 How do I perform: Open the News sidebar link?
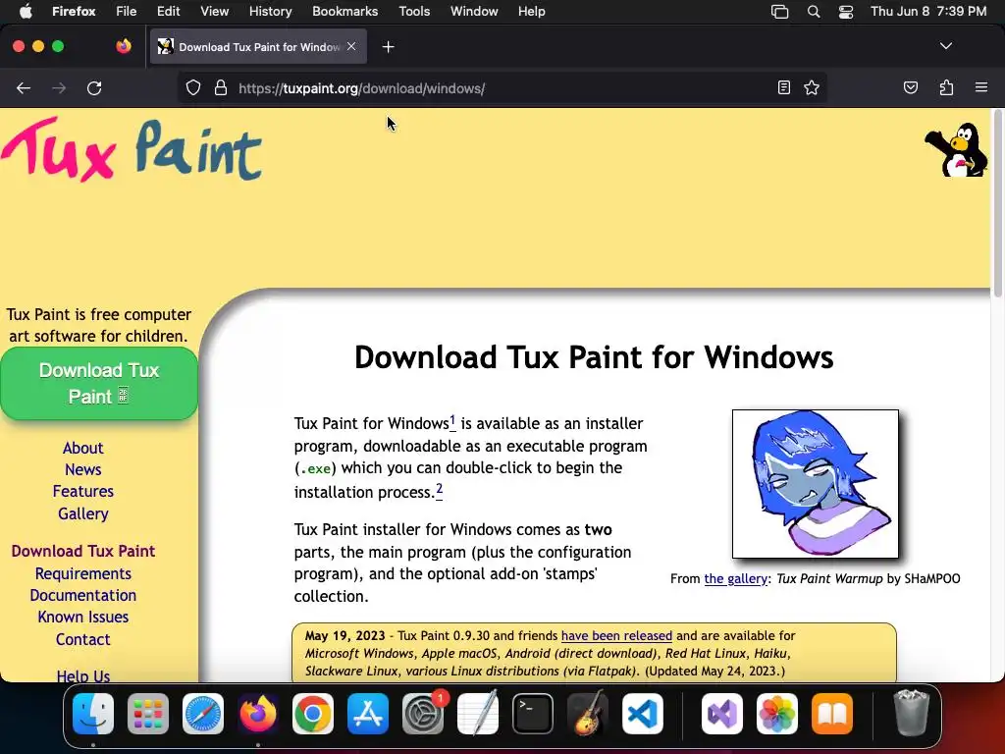tap(82, 470)
